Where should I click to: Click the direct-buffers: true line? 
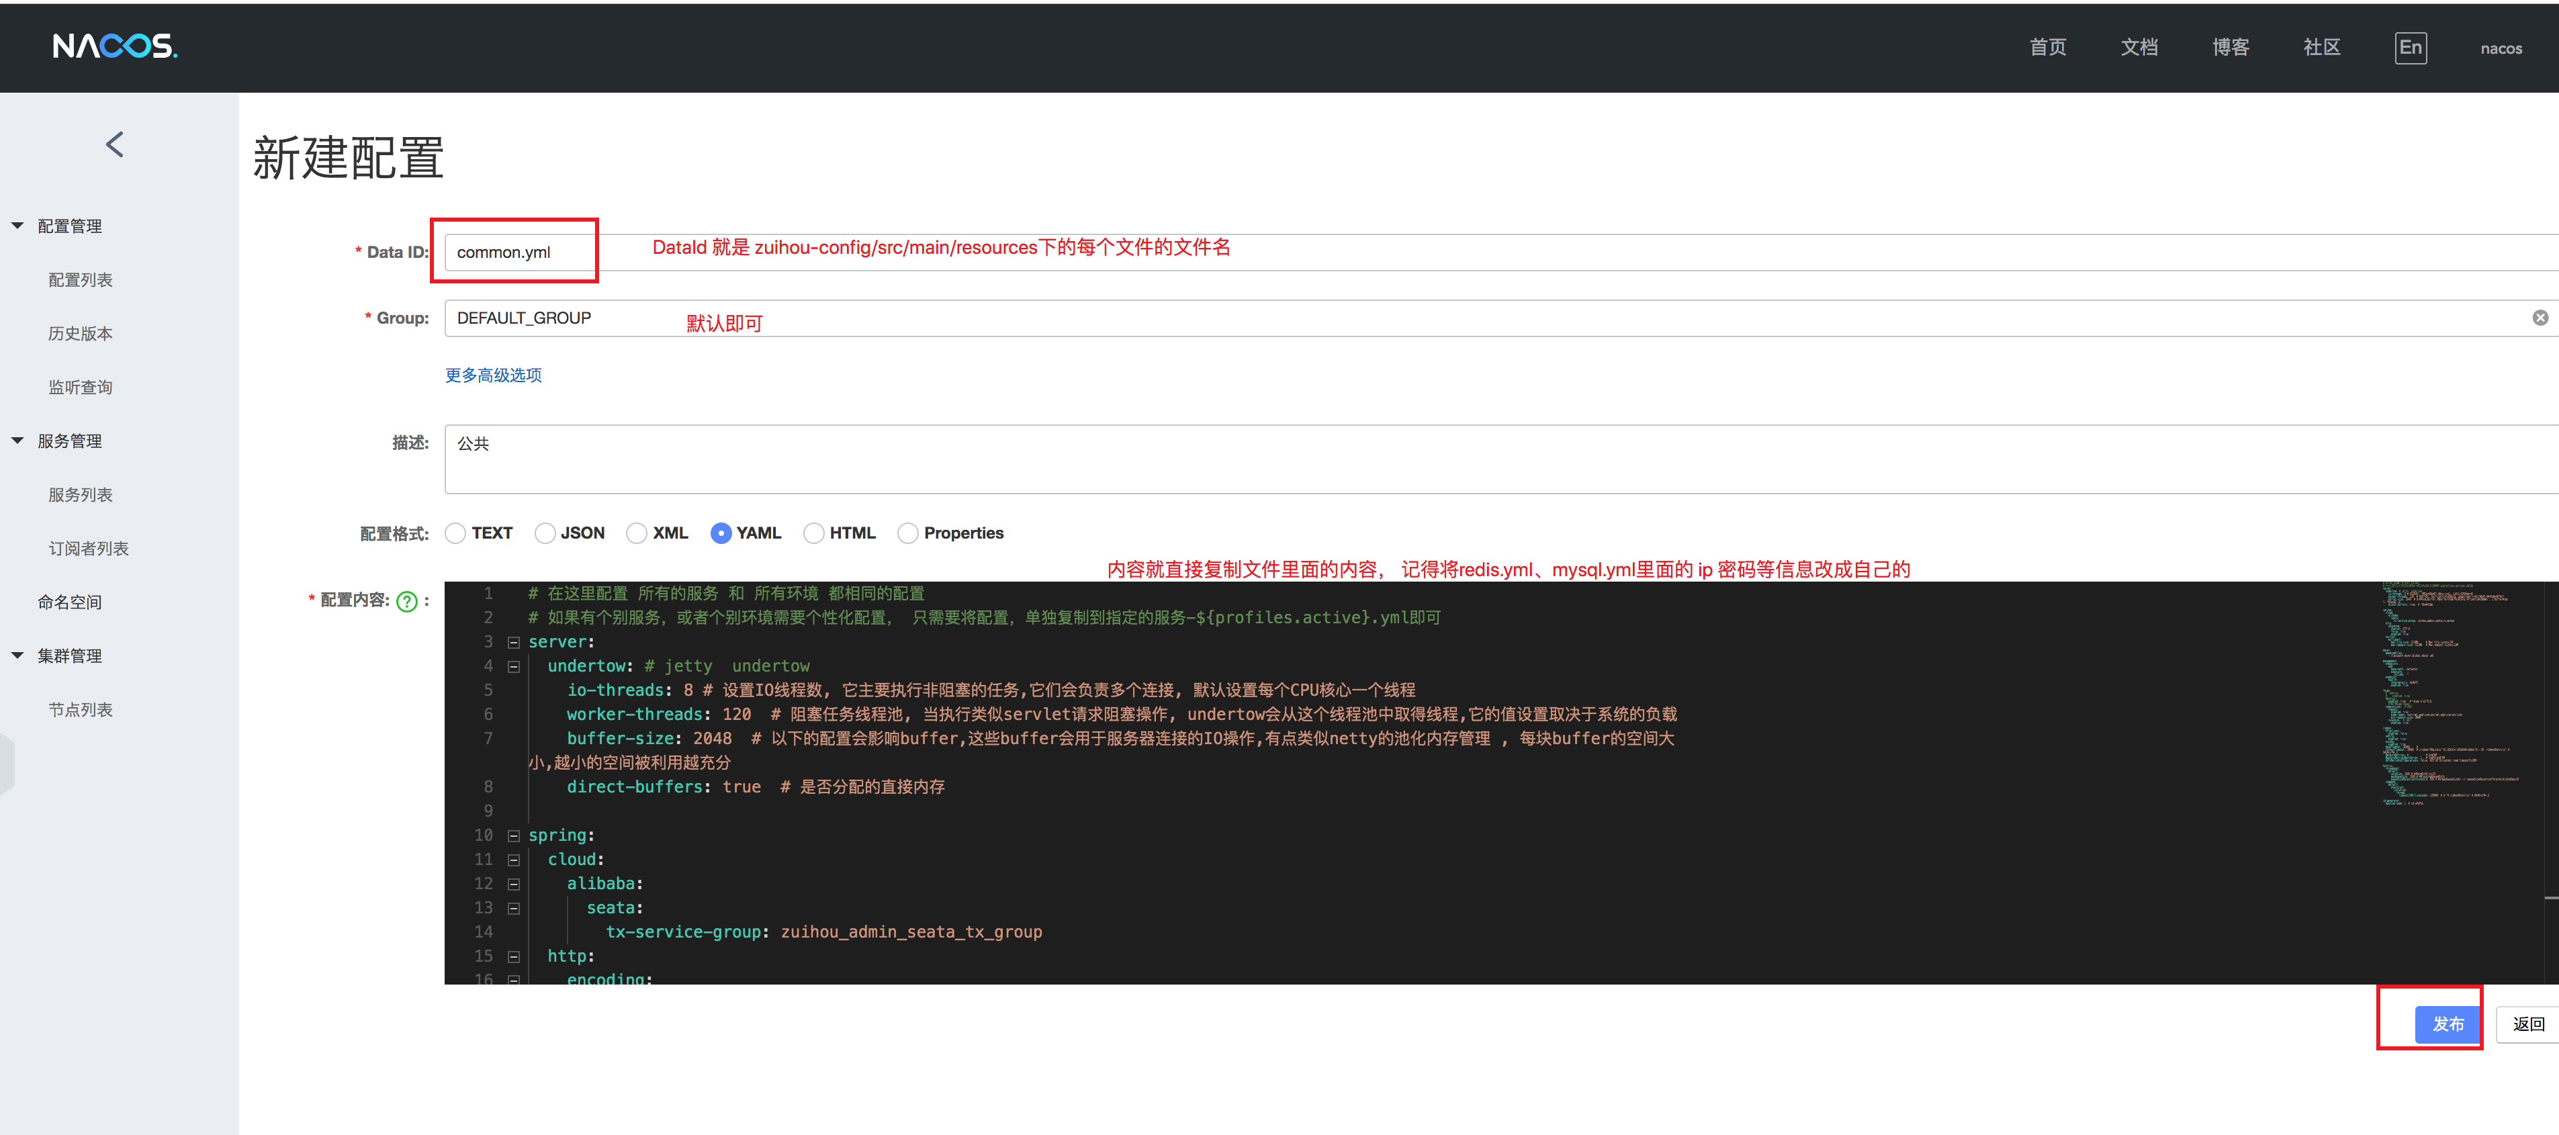coord(755,786)
